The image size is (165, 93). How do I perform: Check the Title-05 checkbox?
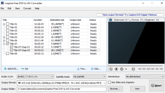(x=7, y=37)
